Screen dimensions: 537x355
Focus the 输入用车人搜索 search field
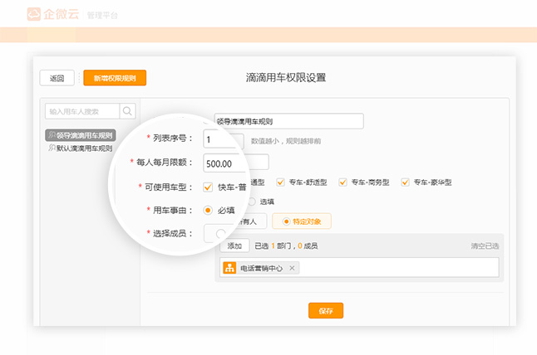click(x=82, y=111)
